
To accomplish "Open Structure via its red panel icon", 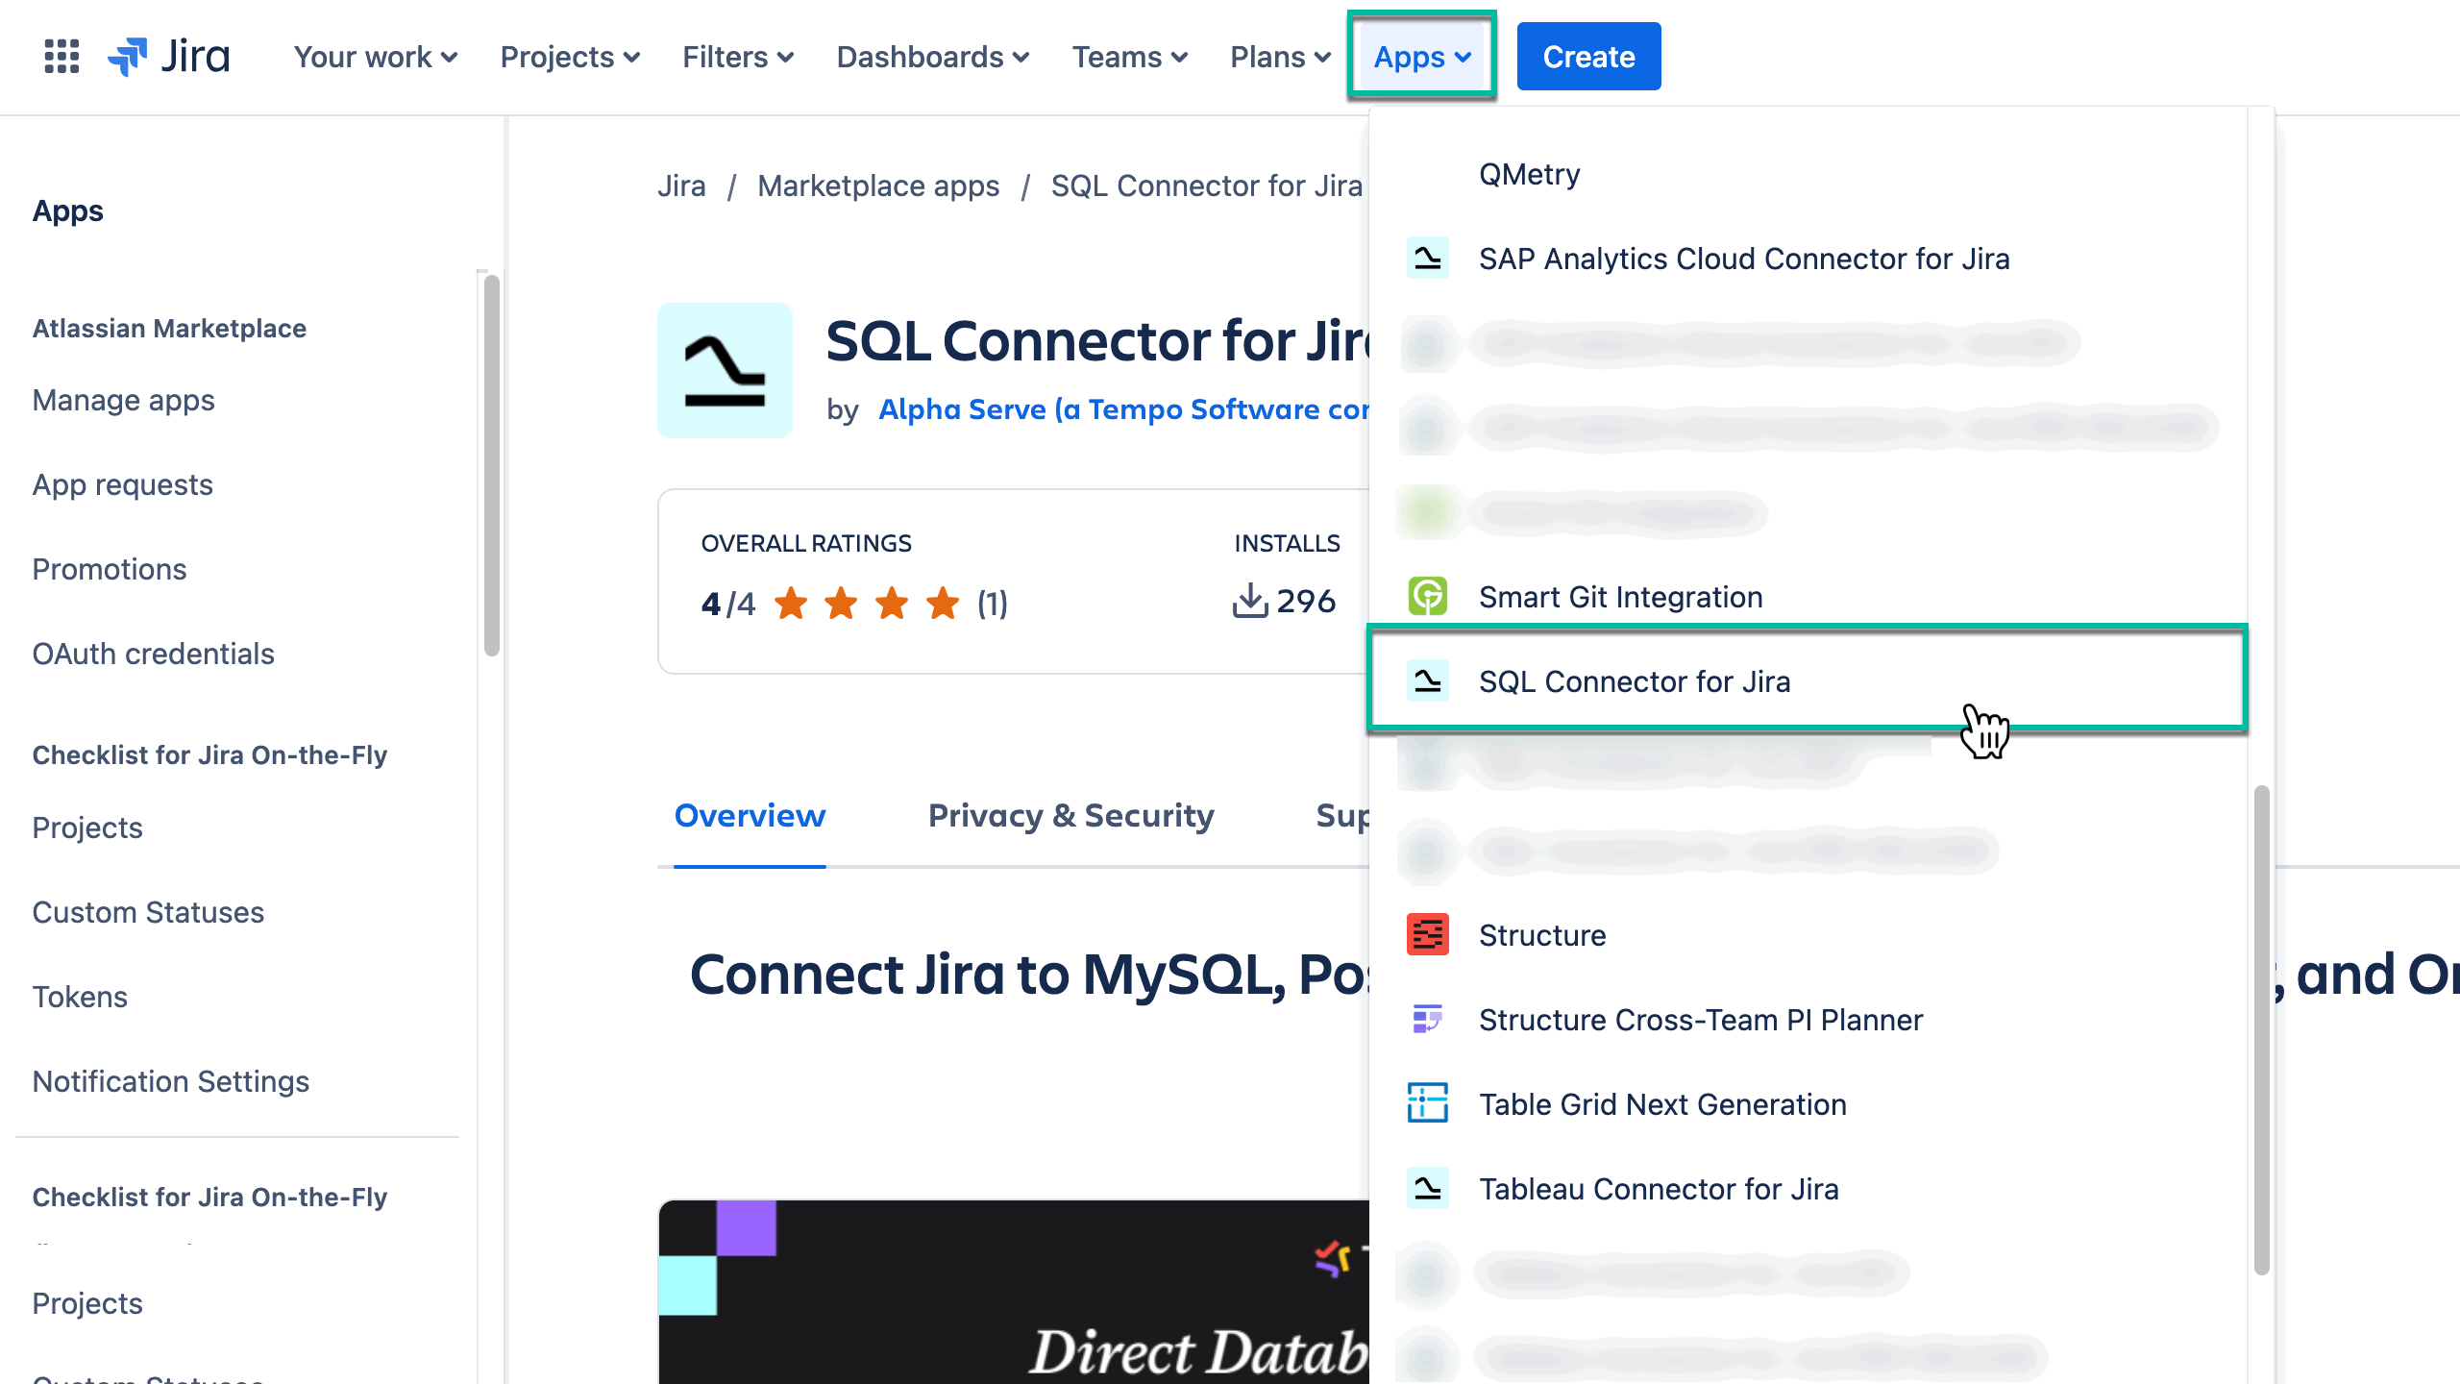I will 1428,933.
